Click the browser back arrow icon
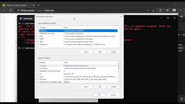The height and width of the screenshot is (104, 185). [x=4, y=10]
